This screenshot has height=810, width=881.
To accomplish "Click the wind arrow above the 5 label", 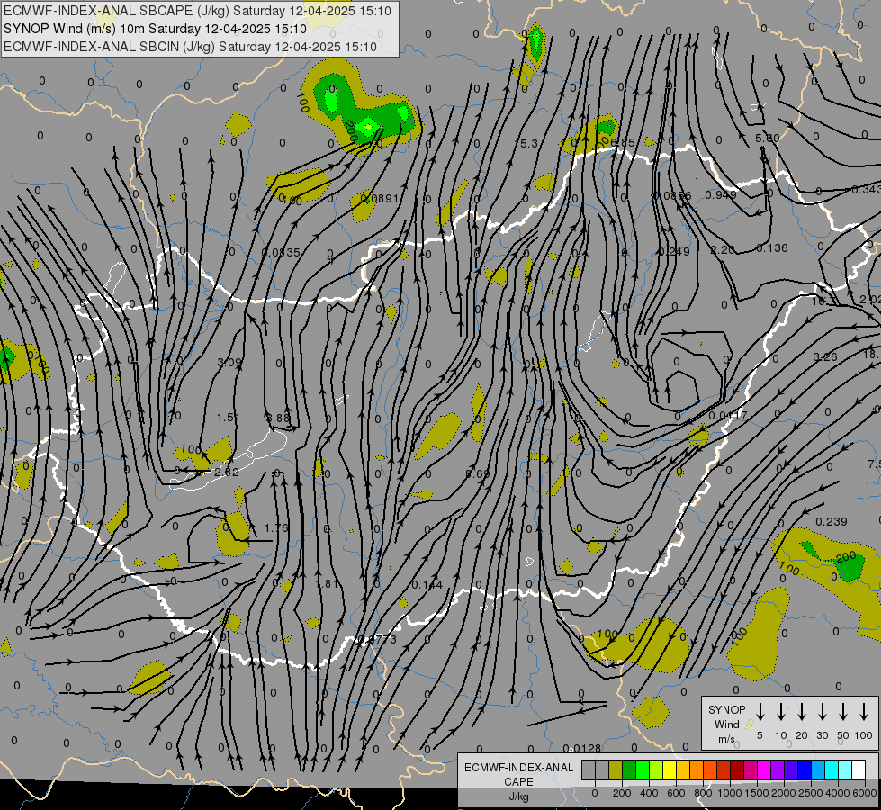I will click(760, 712).
